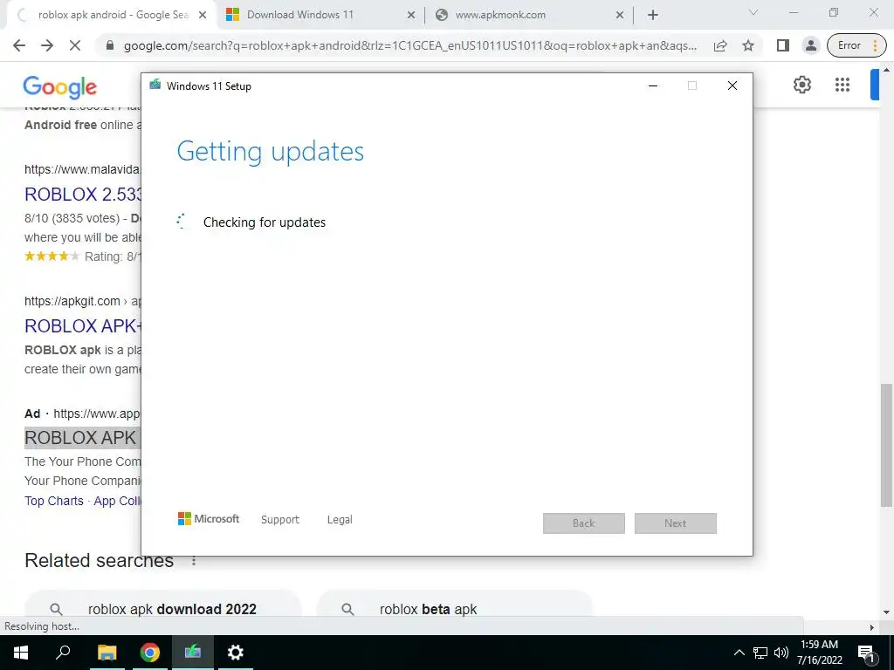Close the www.apkmonk.com tab
The width and height of the screenshot is (894, 670).
tap(620, 16)
